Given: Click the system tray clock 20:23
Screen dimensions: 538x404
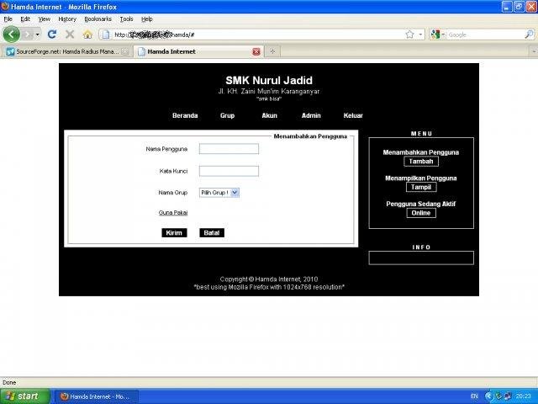Looking at the screenshot, I should tap(523, 396).
